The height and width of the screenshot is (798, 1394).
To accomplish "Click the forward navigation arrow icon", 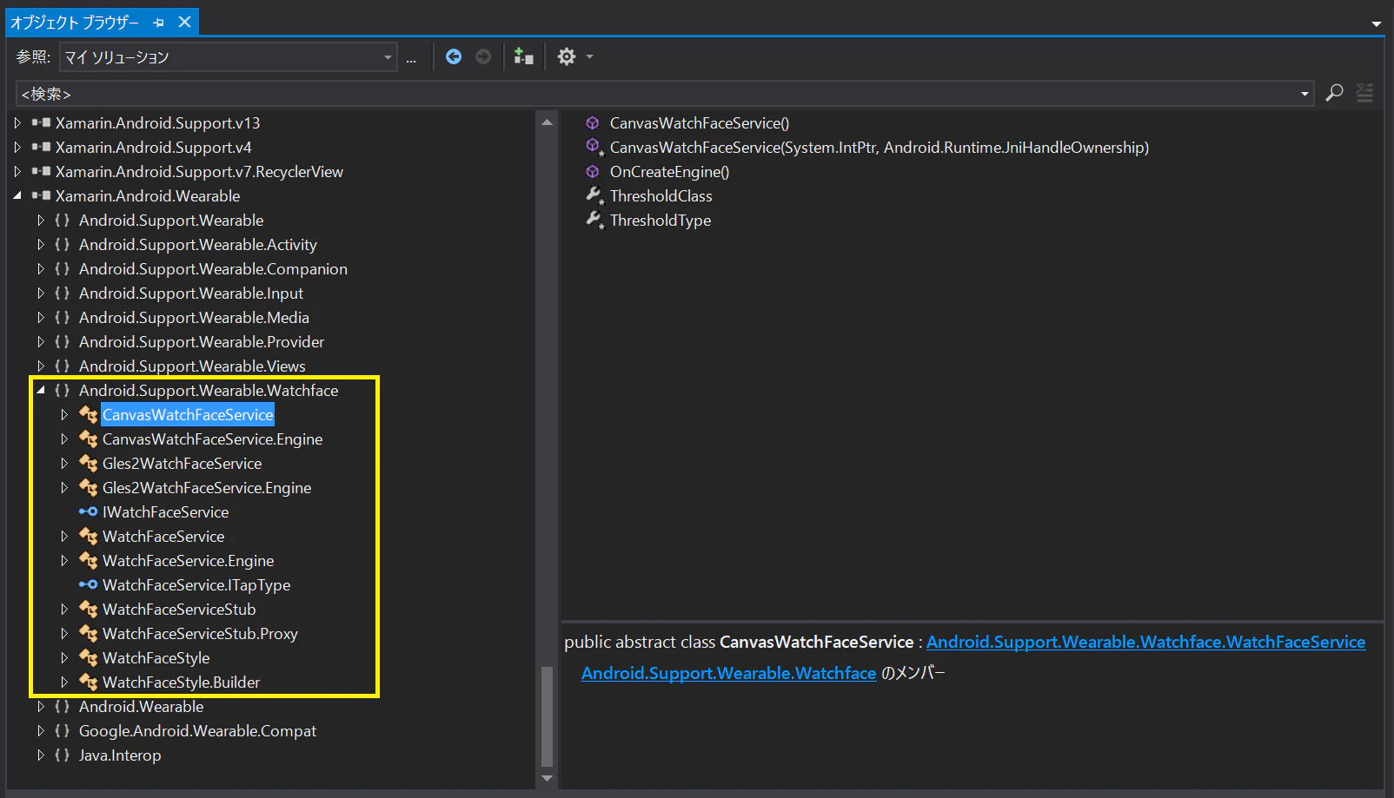I will (483, 56).
